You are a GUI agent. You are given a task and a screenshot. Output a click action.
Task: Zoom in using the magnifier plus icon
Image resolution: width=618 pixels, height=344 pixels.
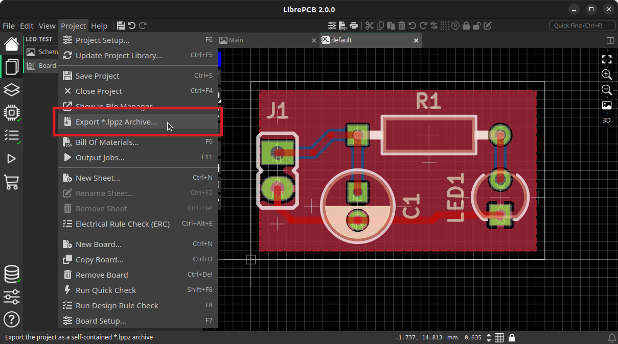[607, 75]
